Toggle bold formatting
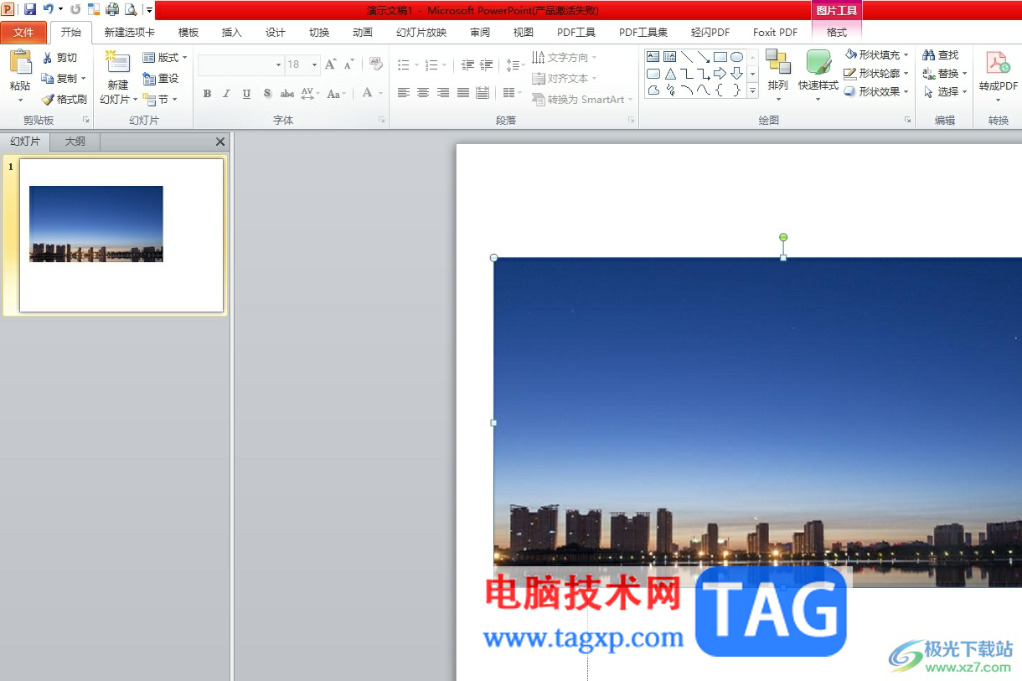 click(207, 94)
